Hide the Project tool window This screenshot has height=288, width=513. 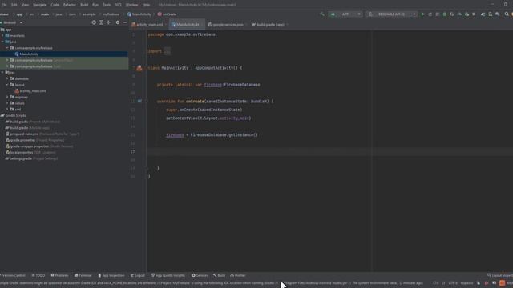[125, 22]
